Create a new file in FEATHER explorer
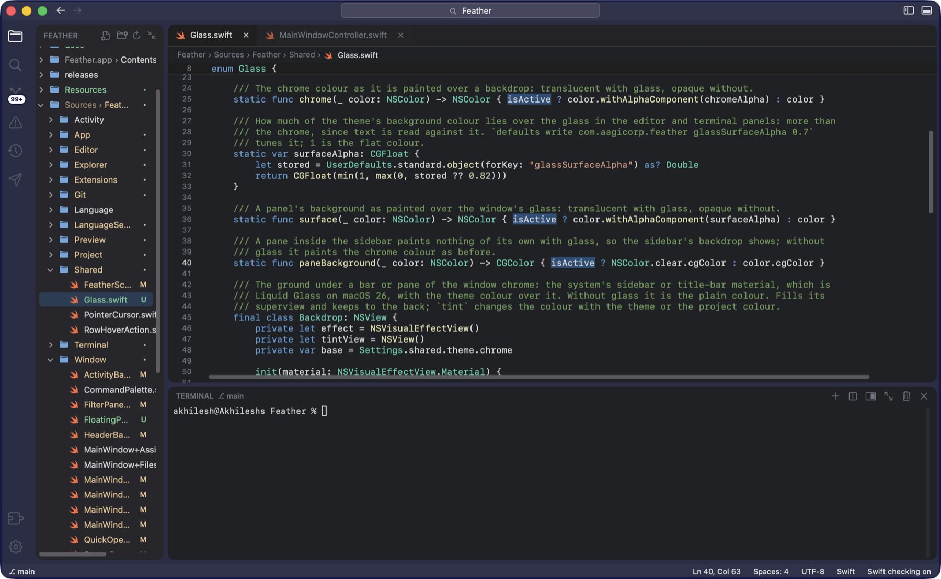This screenshot has width=941, height=579. [x=106, y=35]
